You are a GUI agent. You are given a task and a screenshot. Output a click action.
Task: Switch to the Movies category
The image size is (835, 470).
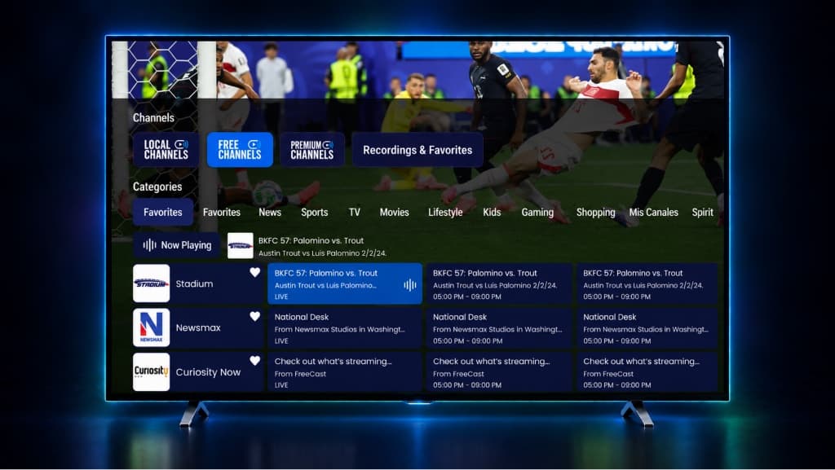pyautogui.click(x=394, y=212)
